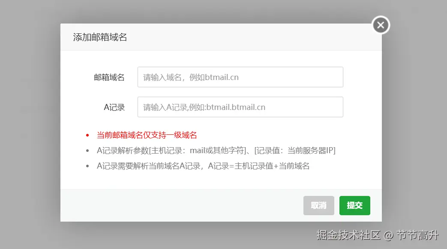The width and height of the screenshot is (447, 249).
Task: Click the green 提交 button
Action: [x=354, y=205]
